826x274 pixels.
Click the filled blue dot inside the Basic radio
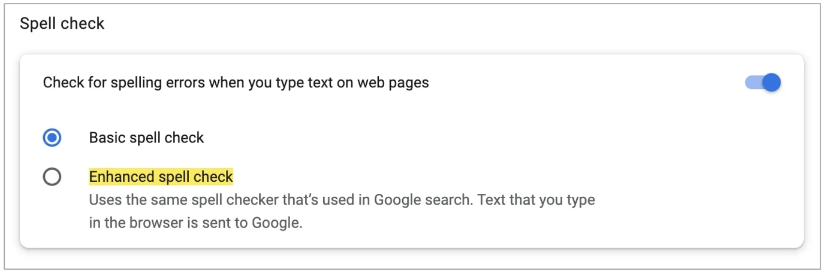52,138
